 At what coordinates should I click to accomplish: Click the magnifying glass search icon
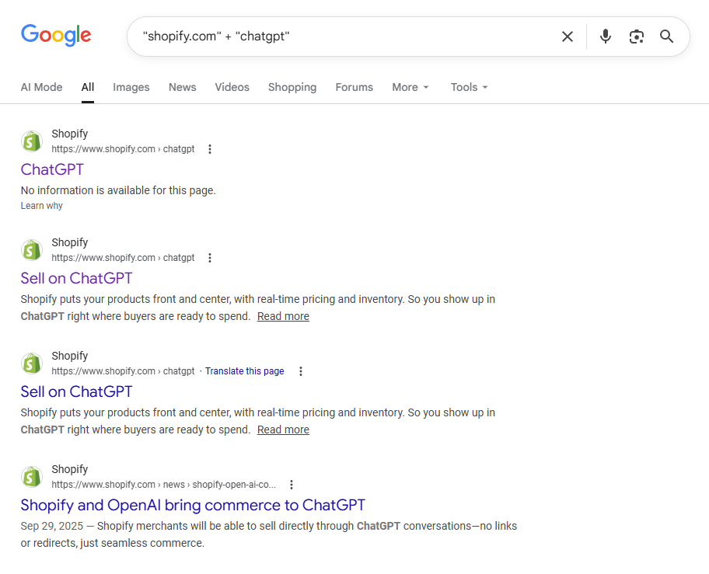click(x=666, y=36)
